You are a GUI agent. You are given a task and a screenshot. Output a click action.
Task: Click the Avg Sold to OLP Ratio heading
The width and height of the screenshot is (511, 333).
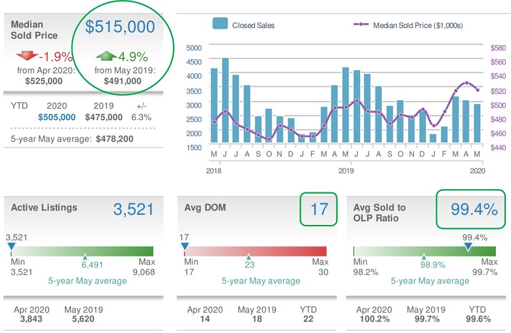tap(382, 213)
